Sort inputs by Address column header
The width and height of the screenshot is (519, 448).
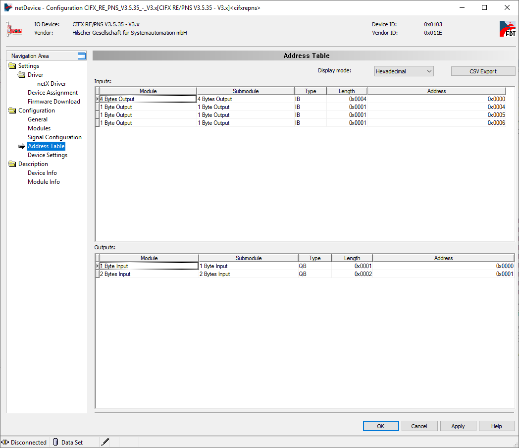point(436,91)
